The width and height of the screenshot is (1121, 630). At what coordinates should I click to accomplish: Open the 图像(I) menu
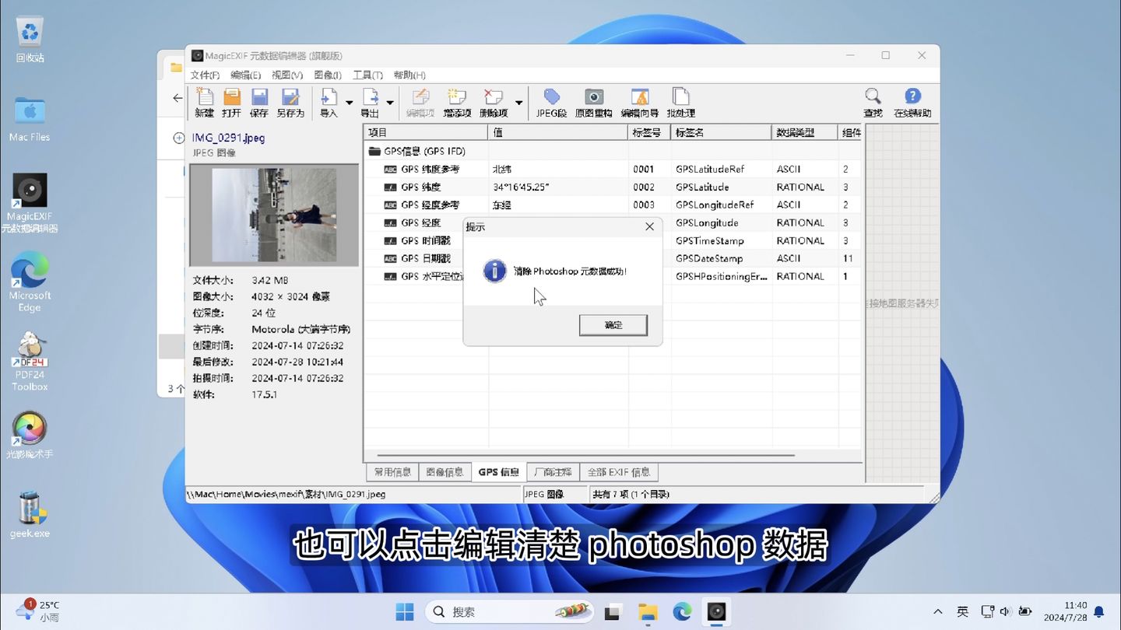328,75
